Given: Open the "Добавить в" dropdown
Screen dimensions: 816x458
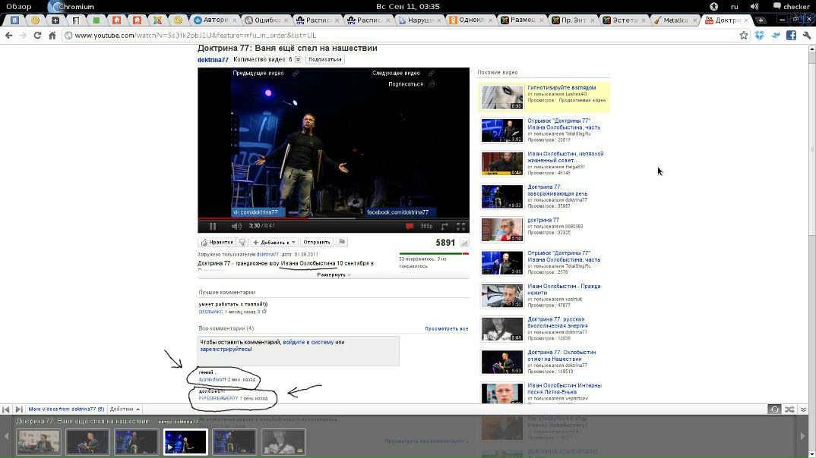Looking at the screenshot, I should tap(274, 243).
